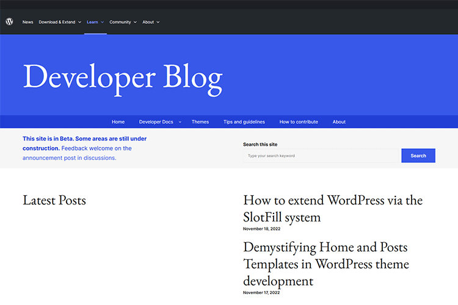This screenshot has width=458, height=305.
Task: Open Demystifying Home and Posts Templates post
Action: pyautogui.click(x=326, y=264)
